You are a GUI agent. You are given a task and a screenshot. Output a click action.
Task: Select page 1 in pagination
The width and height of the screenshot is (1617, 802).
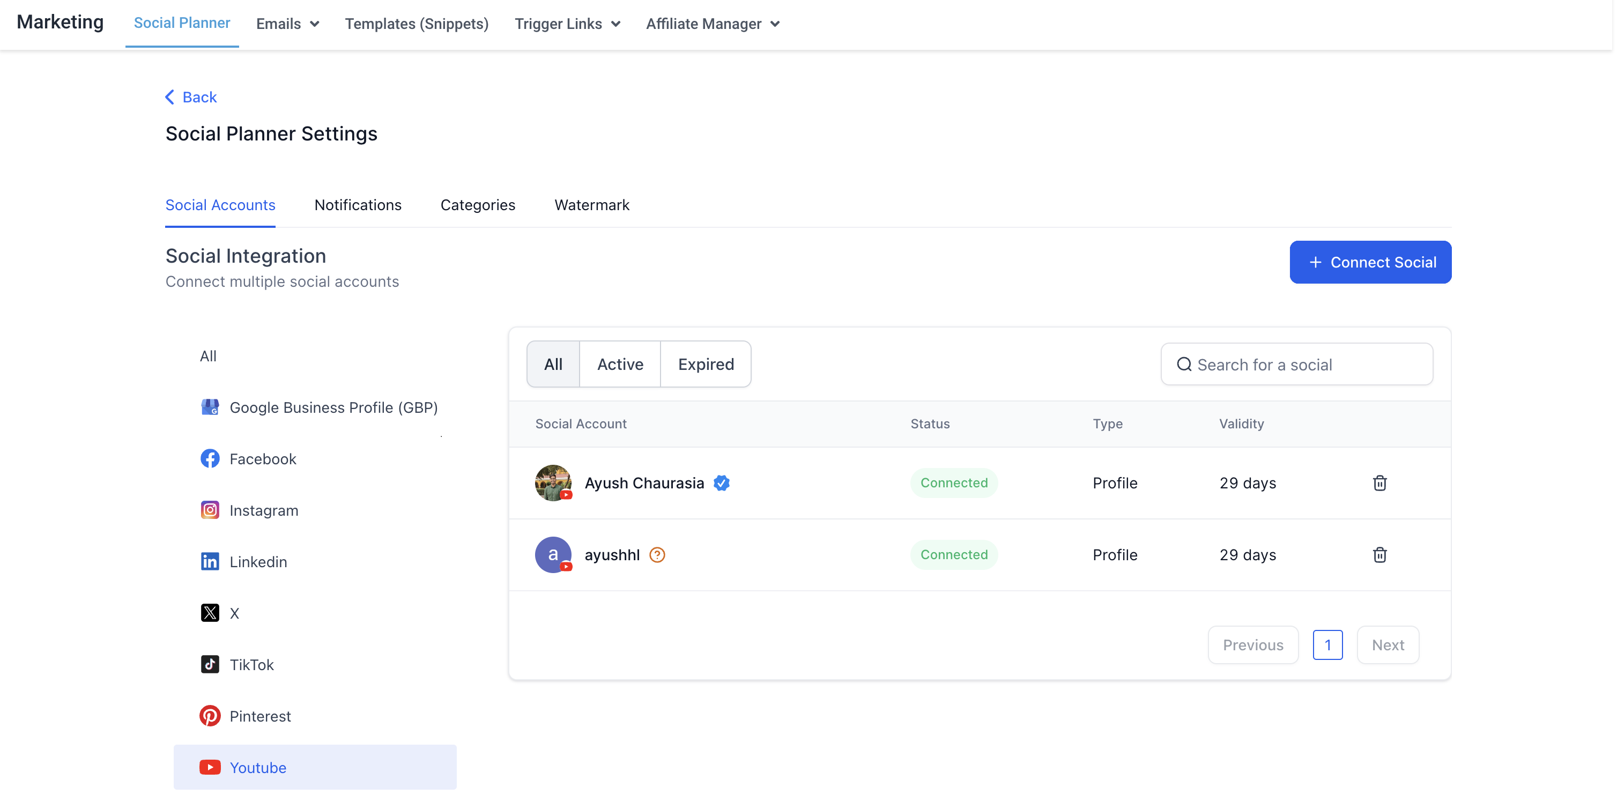1327,645
